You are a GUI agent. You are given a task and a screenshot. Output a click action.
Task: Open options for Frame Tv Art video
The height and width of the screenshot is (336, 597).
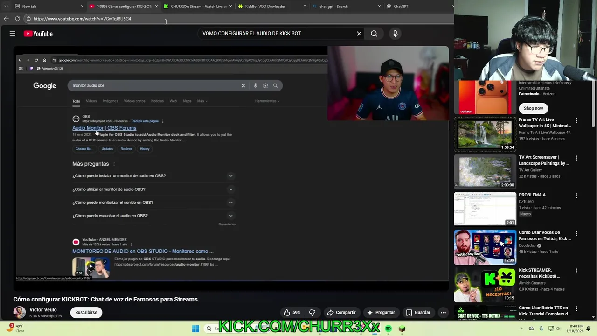576,120
